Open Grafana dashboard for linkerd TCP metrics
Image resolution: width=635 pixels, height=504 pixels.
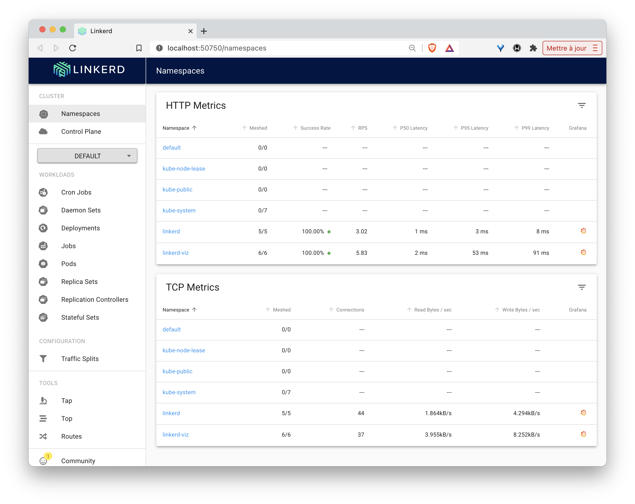tap(583, 413)
